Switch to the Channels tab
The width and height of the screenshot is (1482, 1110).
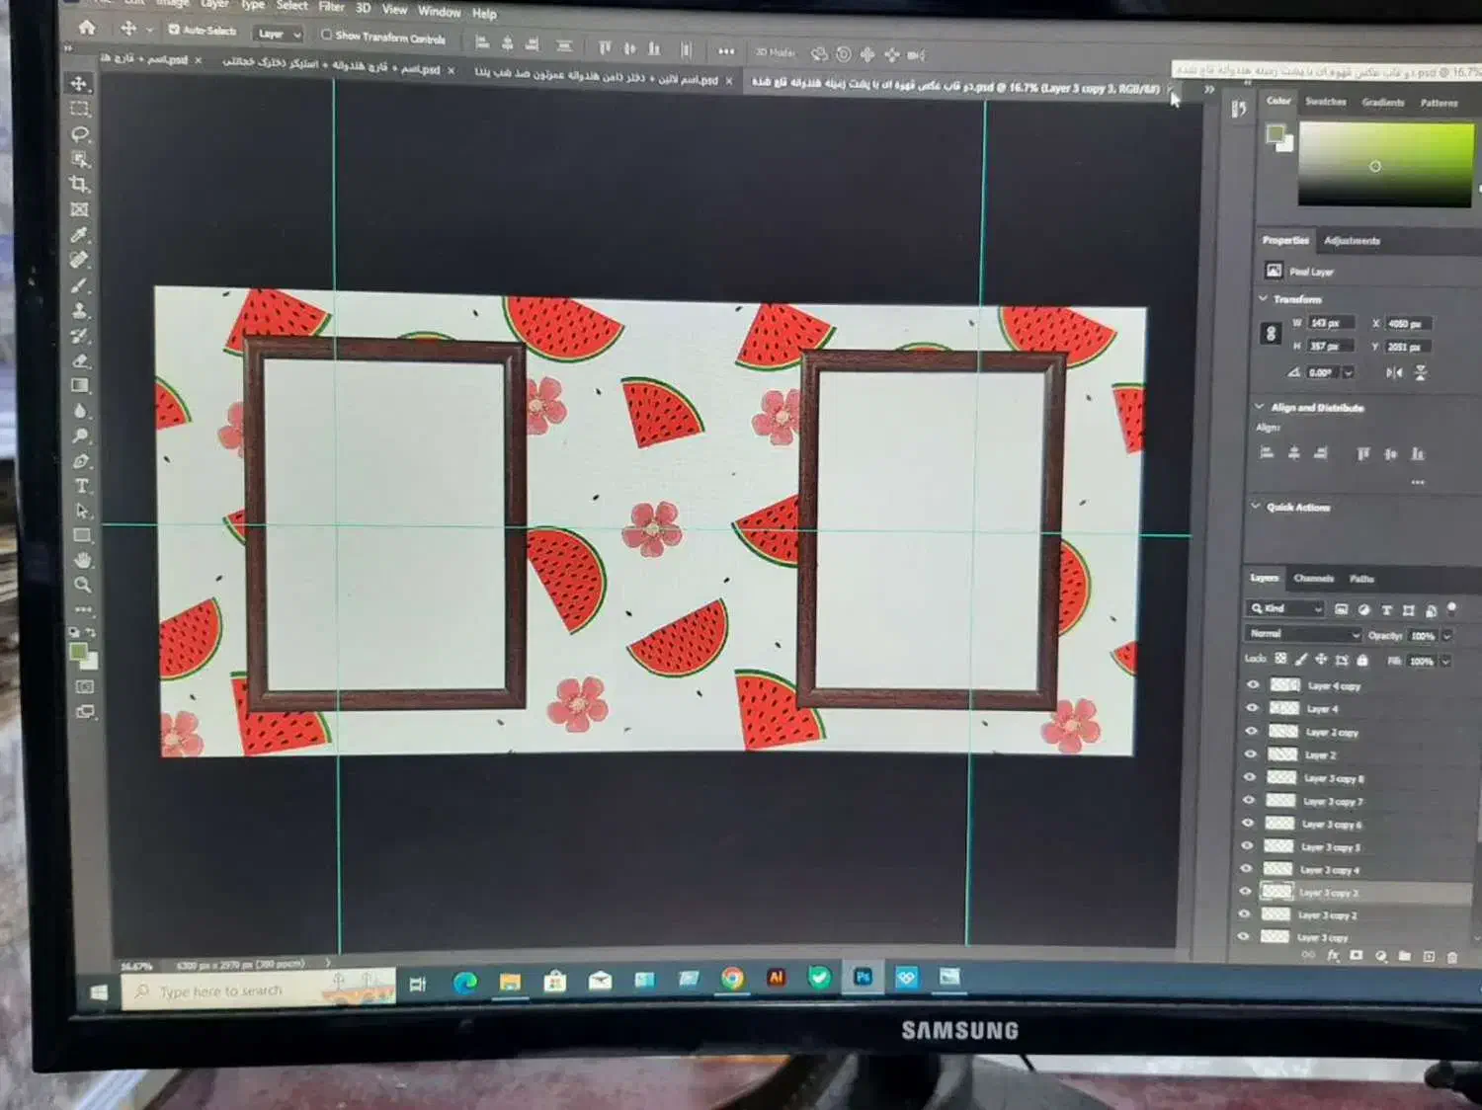coord(1313,579)
